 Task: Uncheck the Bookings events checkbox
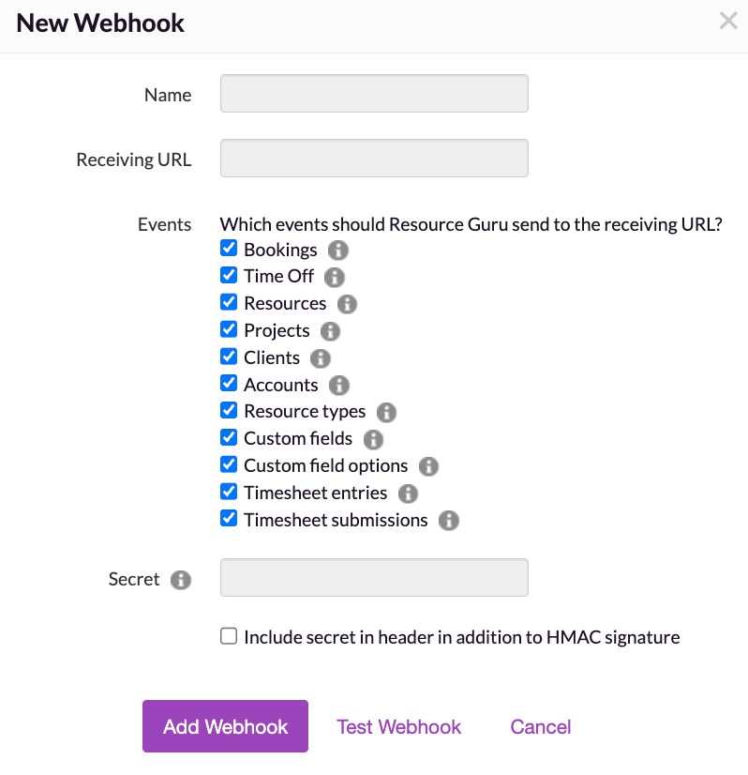click(x=229, y=250)
